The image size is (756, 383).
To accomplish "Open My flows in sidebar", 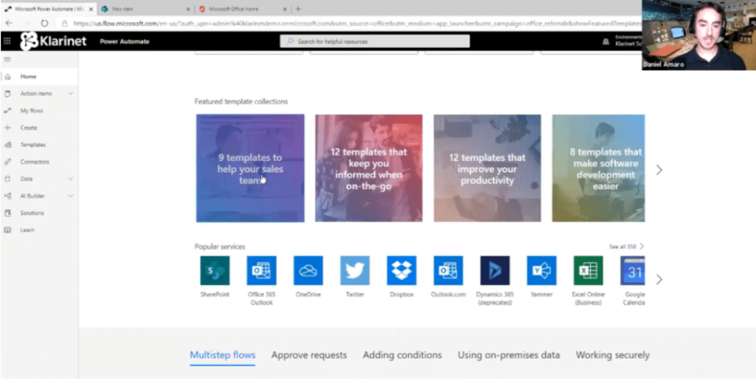I will [x=39, y=111].
